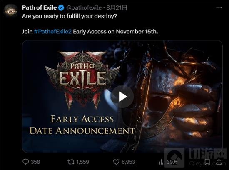Open the @pathofexile handle link
Image resolution: width=229 pixels, height=170 pixels.
point(84,7)
